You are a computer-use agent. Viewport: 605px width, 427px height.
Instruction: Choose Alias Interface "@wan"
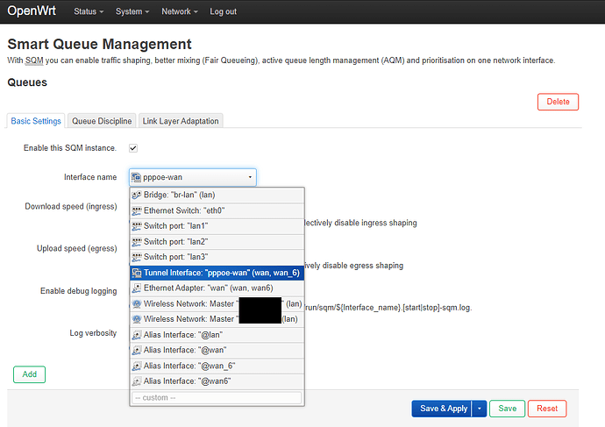point(217,350)
